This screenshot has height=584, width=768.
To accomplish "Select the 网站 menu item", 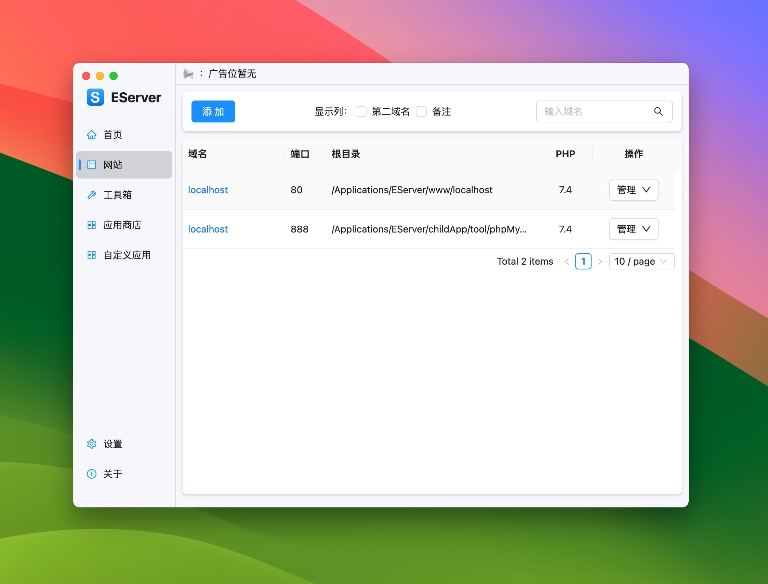I will pos(124,165).
